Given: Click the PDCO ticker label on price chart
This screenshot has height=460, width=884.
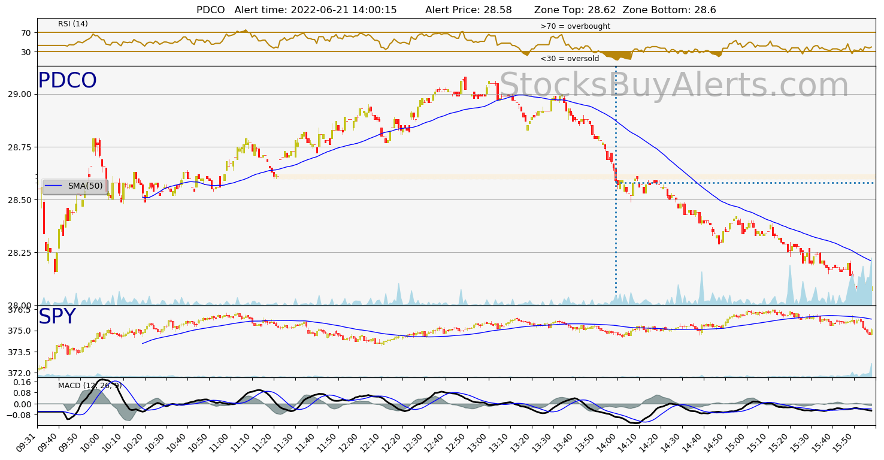Looking at the screenshot, I should 67,81.
